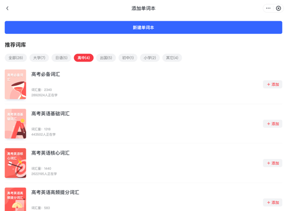Select the 大学(7) category tab
Screen dimensions: 287x211
[x=39, y=57]
